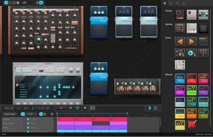
Task: Choose the Phaser effect pedal
Action: [203, 90]
